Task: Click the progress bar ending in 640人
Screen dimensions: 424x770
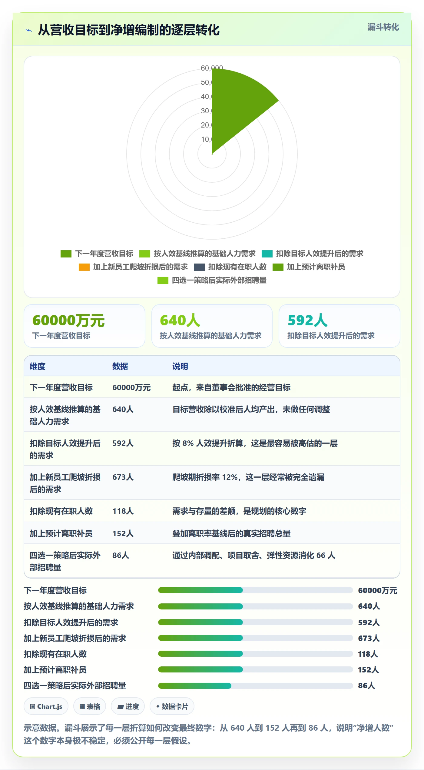Action: coord(255,606)
